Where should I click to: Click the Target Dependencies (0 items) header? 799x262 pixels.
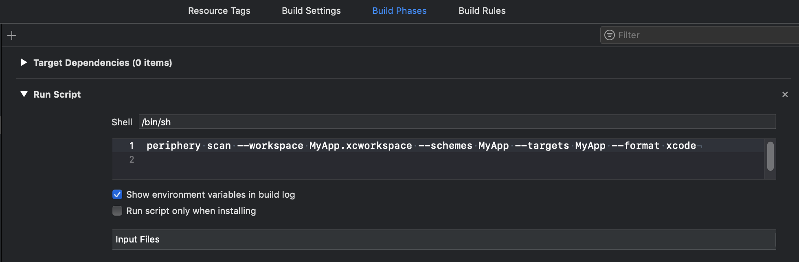tap(103, 63)
